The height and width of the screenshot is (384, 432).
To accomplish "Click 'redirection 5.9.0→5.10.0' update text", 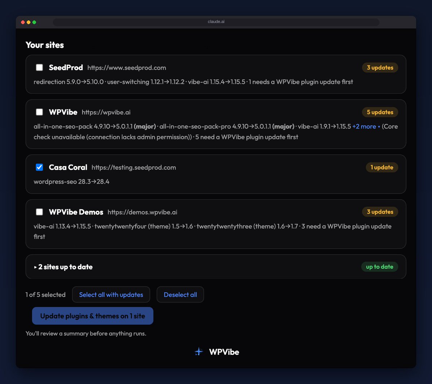I will [x=69, y=82].
